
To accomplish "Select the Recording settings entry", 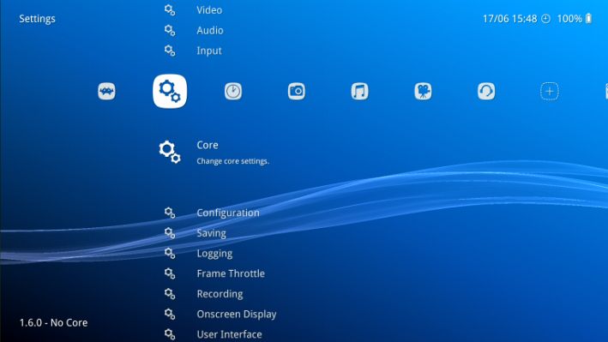I will click(x=220, y=294).
